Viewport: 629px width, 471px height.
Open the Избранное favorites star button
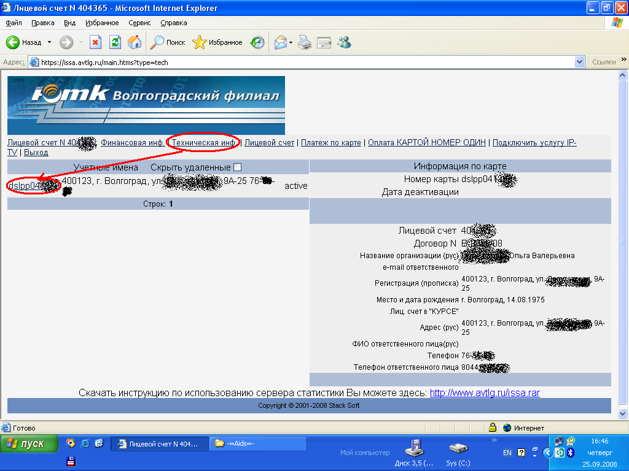(217, 42)
